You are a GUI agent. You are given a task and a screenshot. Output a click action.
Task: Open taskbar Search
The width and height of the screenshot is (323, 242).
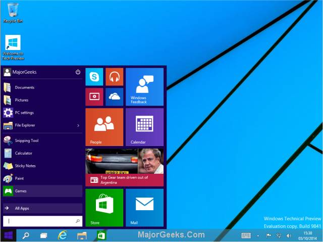(26, 235)
